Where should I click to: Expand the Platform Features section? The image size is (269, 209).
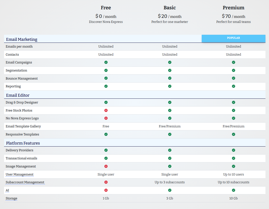coord(23,143)
